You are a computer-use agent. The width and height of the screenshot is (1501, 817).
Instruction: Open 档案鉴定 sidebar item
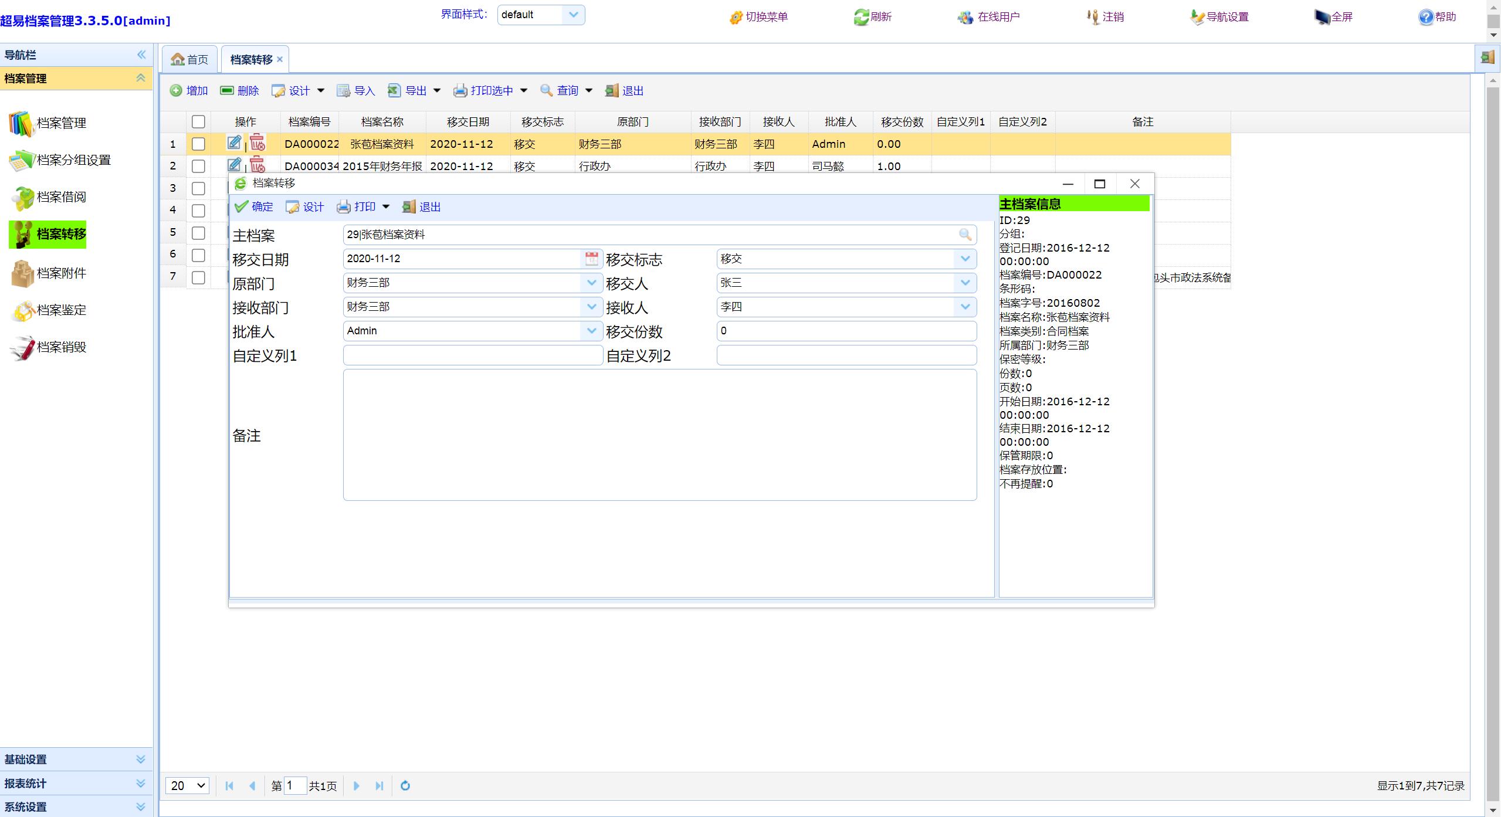(x=48, y=310)
